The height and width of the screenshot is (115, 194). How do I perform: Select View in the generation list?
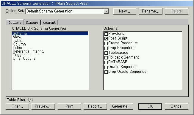click(x=50, y=37)
